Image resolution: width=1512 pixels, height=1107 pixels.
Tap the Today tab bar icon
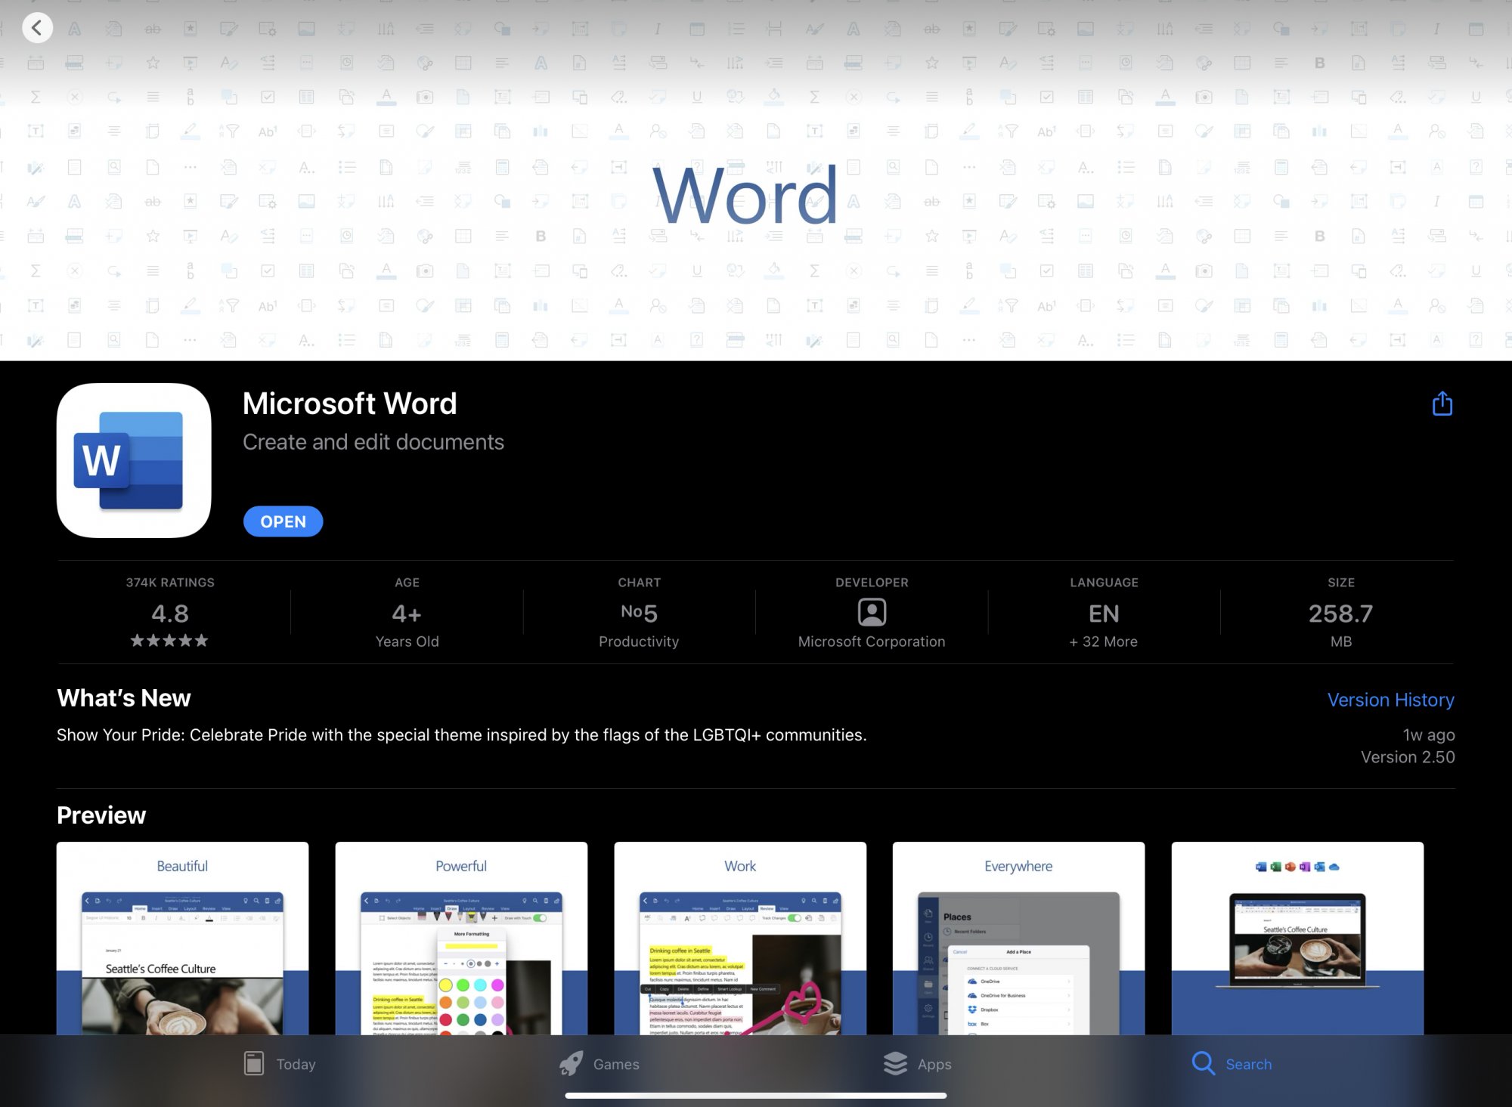[x=254, y=1063]
